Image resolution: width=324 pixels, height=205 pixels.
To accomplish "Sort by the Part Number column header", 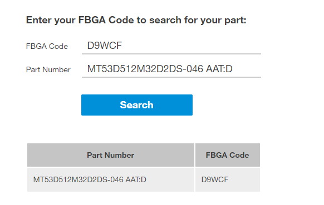I will coord(111,155).
